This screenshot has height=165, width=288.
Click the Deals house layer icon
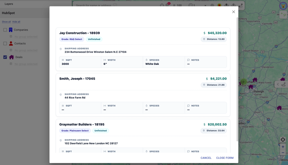point(11,57)
